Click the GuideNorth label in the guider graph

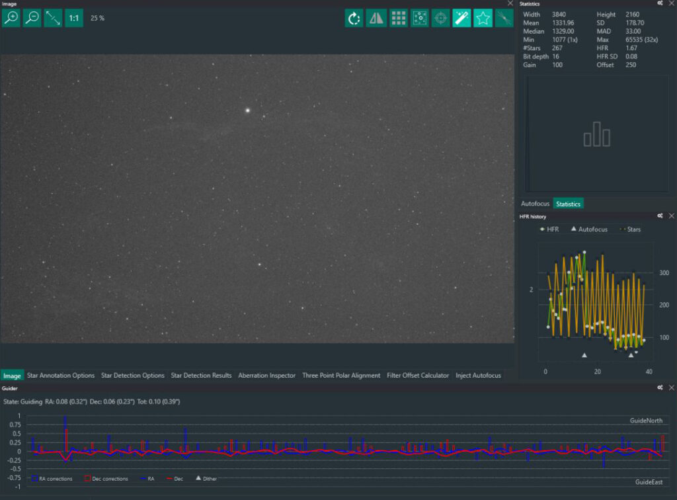tap(646, 421)
